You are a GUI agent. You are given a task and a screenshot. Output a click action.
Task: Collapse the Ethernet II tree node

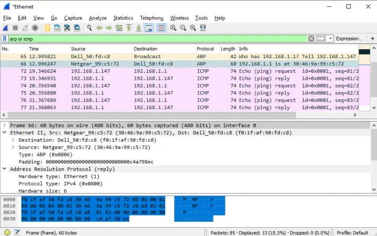pos(4,132)
